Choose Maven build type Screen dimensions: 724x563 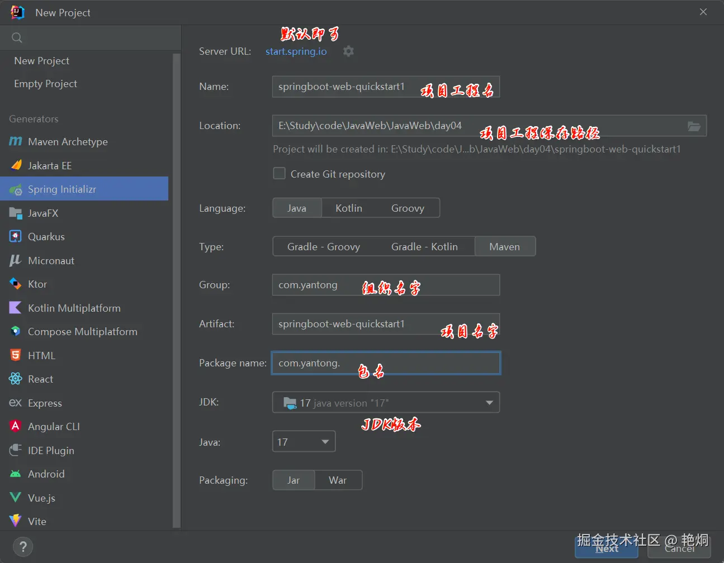(505, 246)
